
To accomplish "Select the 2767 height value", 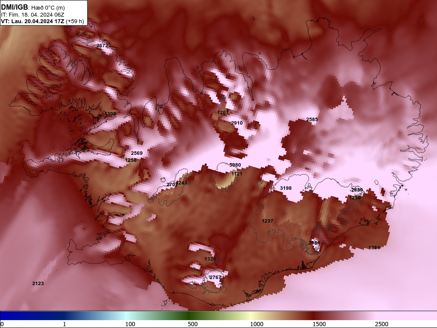I will pos(215,277).
